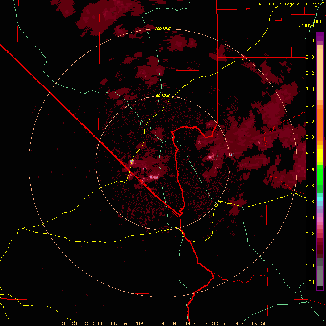
Task: Click the -1.3 scale value
Action: [x=308, y=266]
